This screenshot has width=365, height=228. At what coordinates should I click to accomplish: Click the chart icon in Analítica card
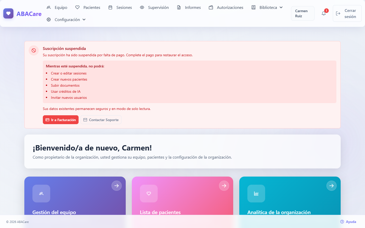256,194
